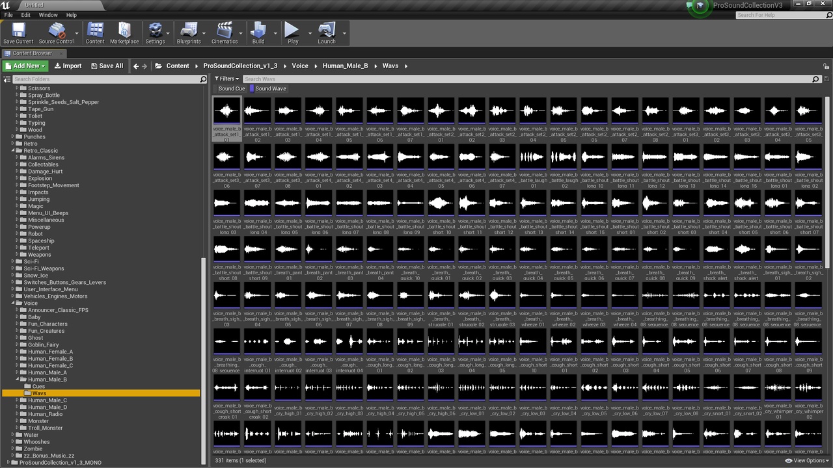Viewport: 833px width, 468px height.
Task: Collapse the Retro_Classic folder in tree
Action: click(13, 151)
